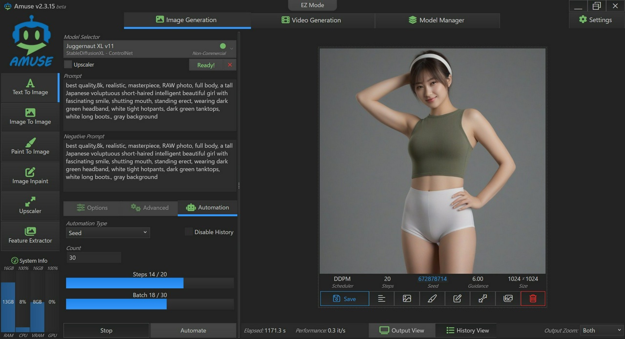Click the brush icon below the output image
Image resolution: width=625 pixels, height=339 pixels.
point(432,299)
